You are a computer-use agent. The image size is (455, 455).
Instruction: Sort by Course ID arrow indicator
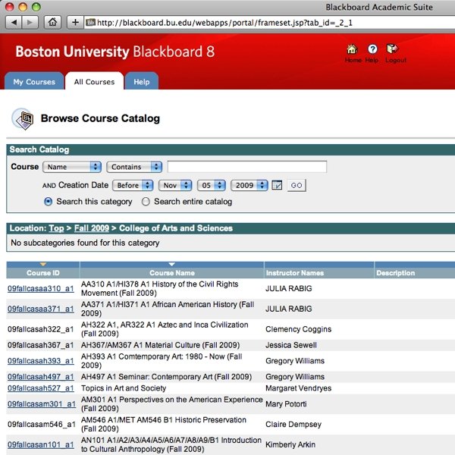pyautogui.click(x=43, y=264)
